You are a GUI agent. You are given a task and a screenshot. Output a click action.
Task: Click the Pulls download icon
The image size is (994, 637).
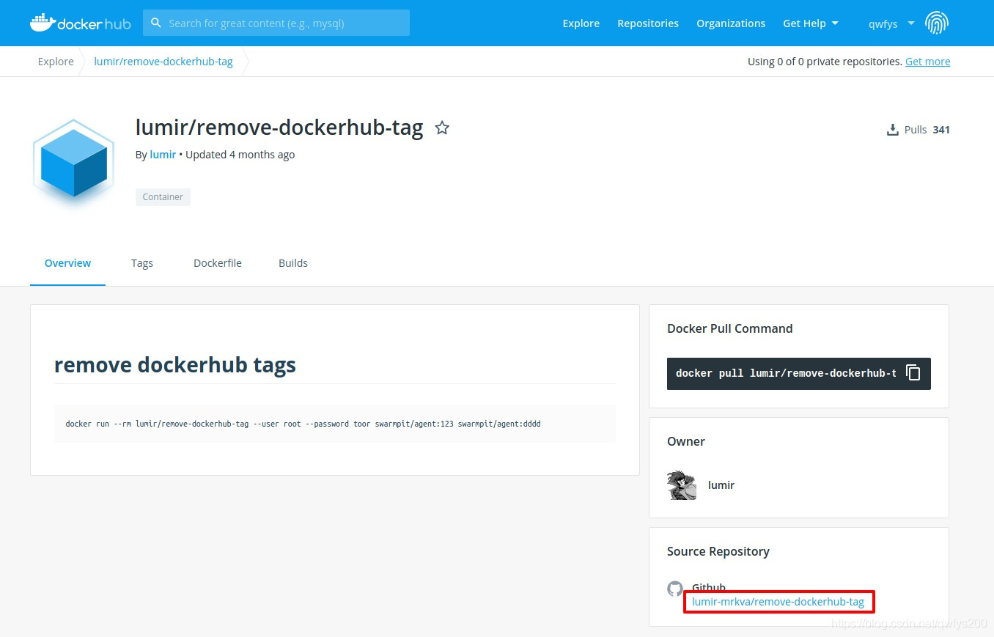893,130
